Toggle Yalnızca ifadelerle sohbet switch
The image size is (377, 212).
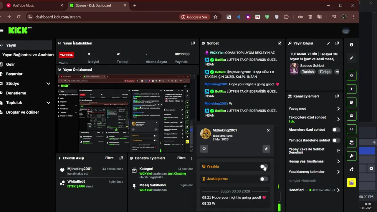click(336, 140)
